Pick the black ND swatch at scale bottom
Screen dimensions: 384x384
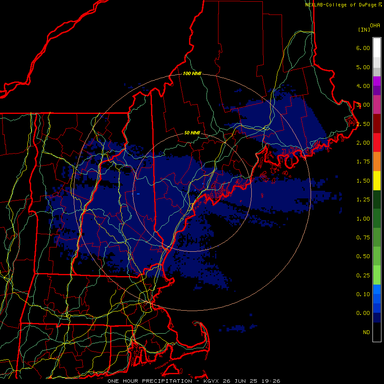(x=377, y=332)
